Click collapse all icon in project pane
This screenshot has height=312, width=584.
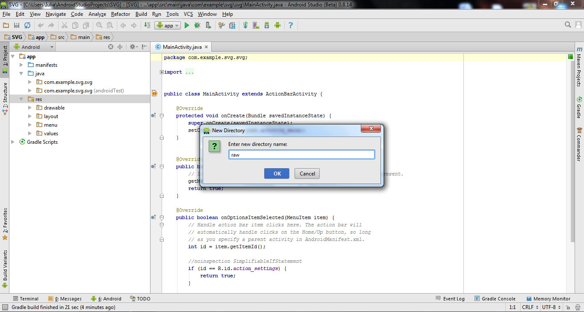[120, 47]
